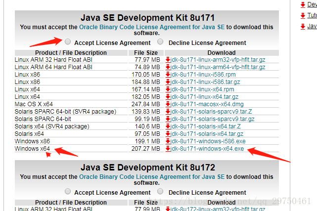
Task: Download jdk-8u172-linux-arm32-vfp-hflt.tar.gz link
Action: [218, 209]
